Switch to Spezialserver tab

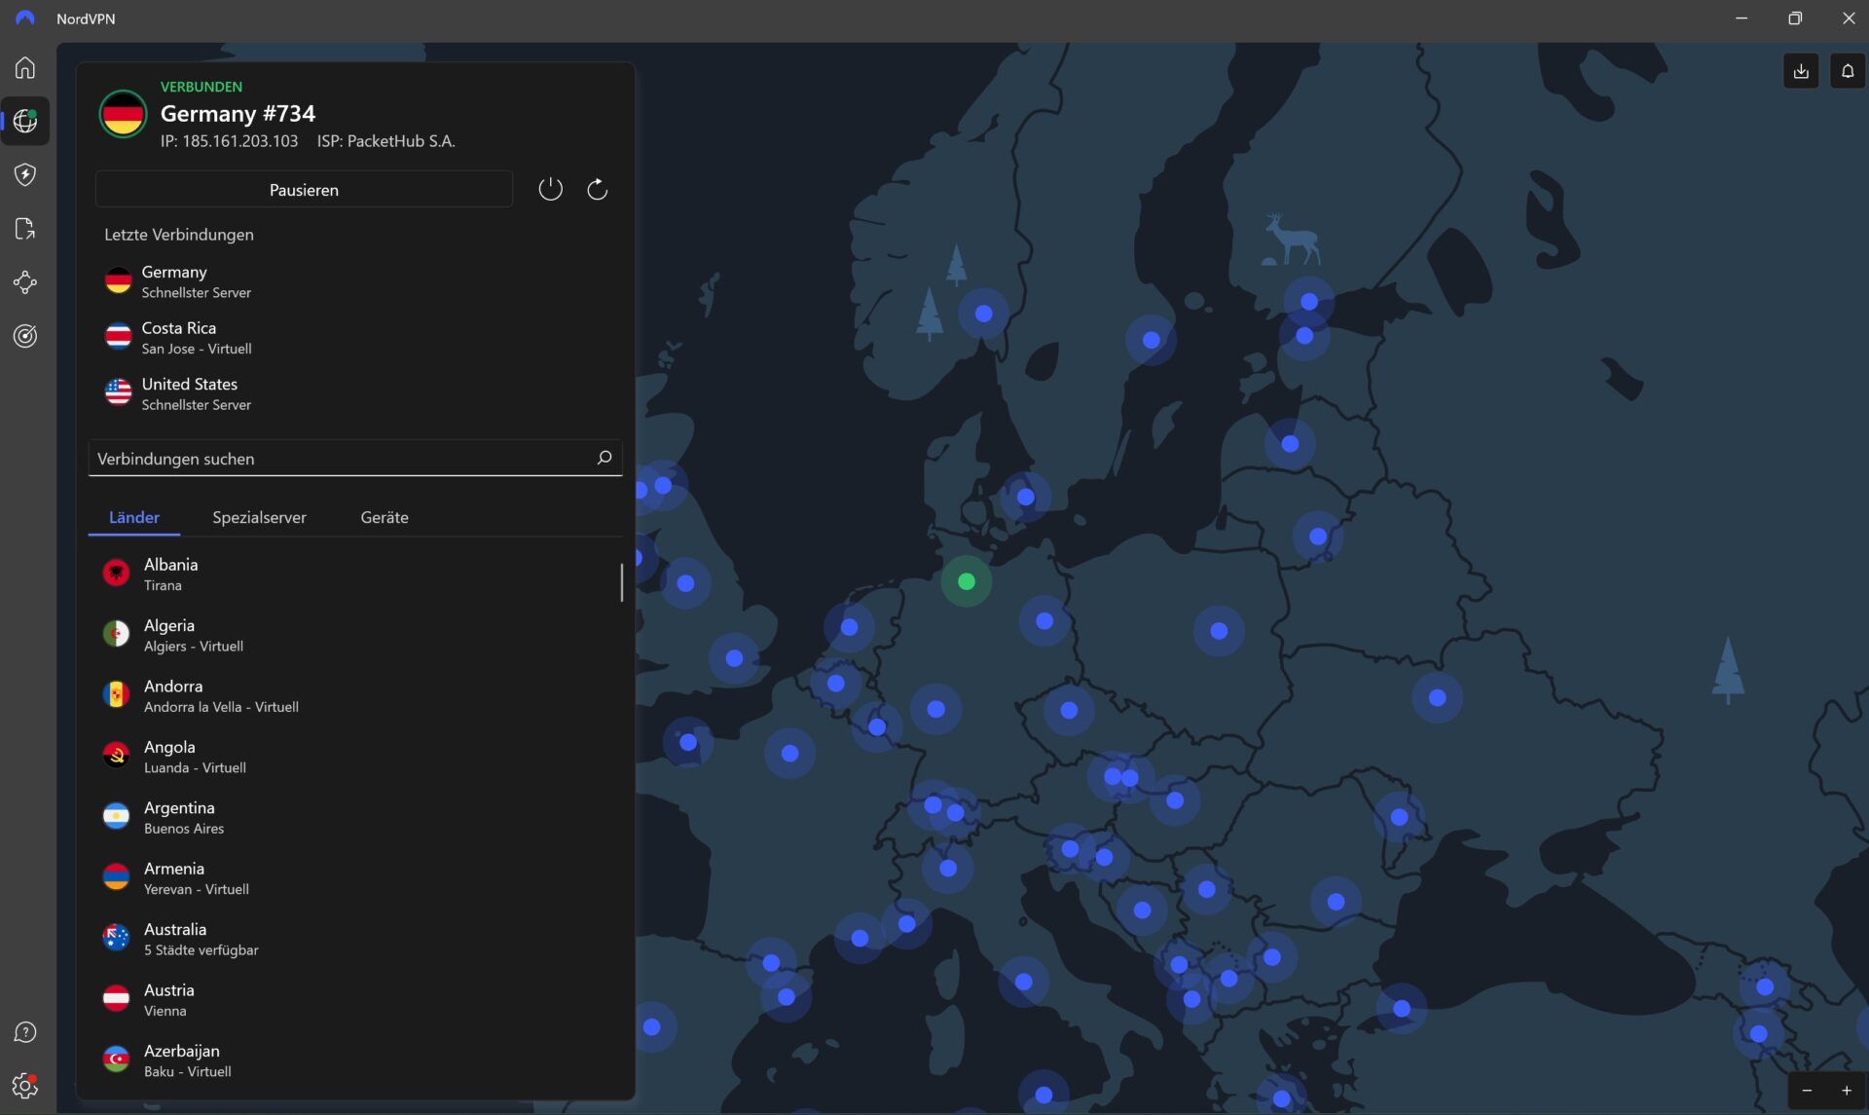point(260,516)
